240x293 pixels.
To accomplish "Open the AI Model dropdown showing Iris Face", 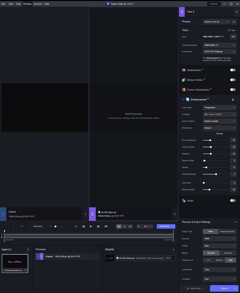I will [219, 114].
